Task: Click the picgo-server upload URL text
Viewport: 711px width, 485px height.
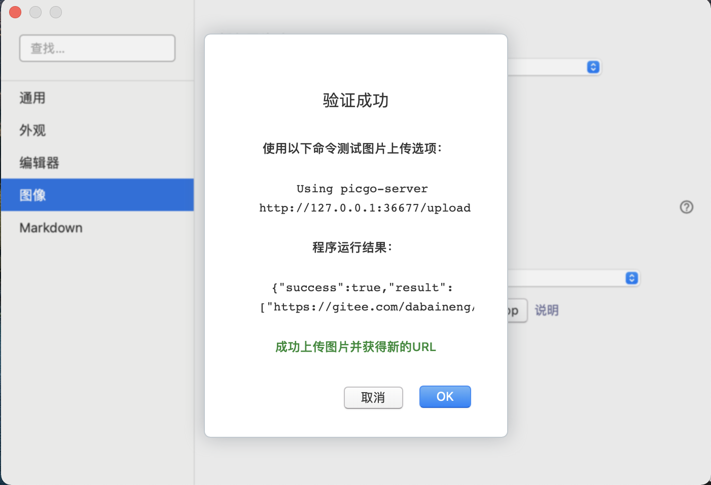Action: [365, 208]
